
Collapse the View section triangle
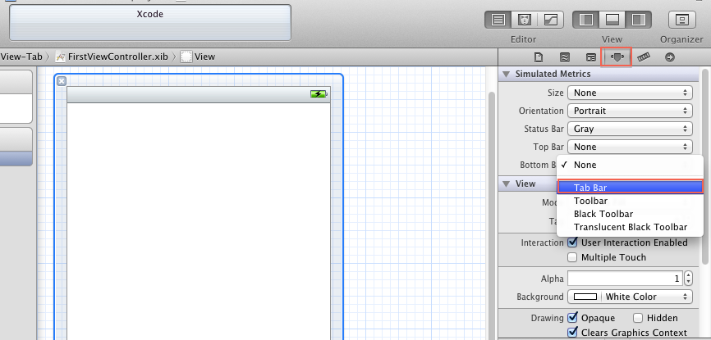click(506, 184)
